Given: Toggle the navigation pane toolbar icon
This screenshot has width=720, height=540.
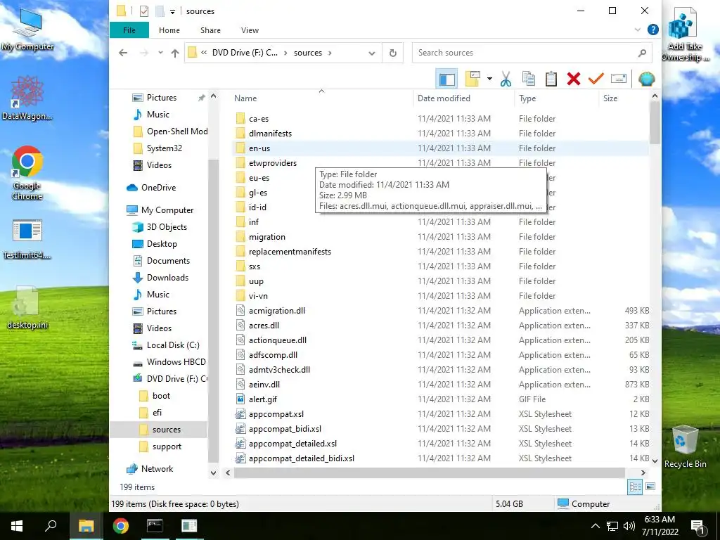Looking at the screenshot, I should coord(446,79).
